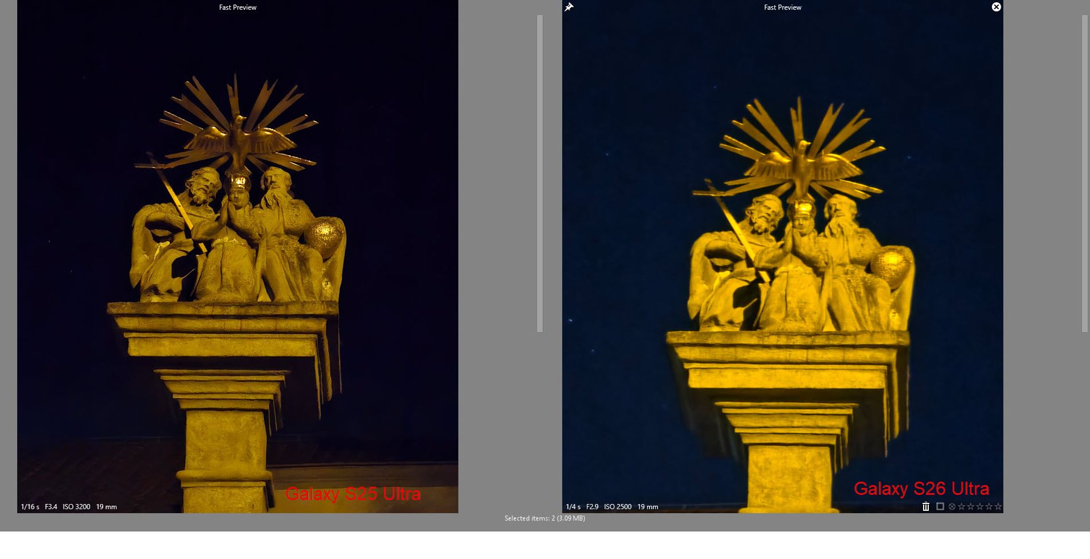1090x559 pixels.
Task: Click the Selected items status text
Action: [544, 518]
